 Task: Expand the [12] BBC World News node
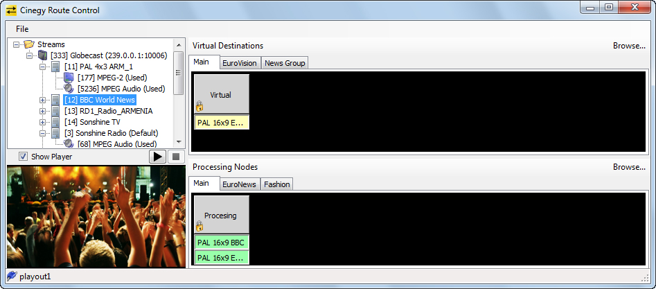click(42, 100)
